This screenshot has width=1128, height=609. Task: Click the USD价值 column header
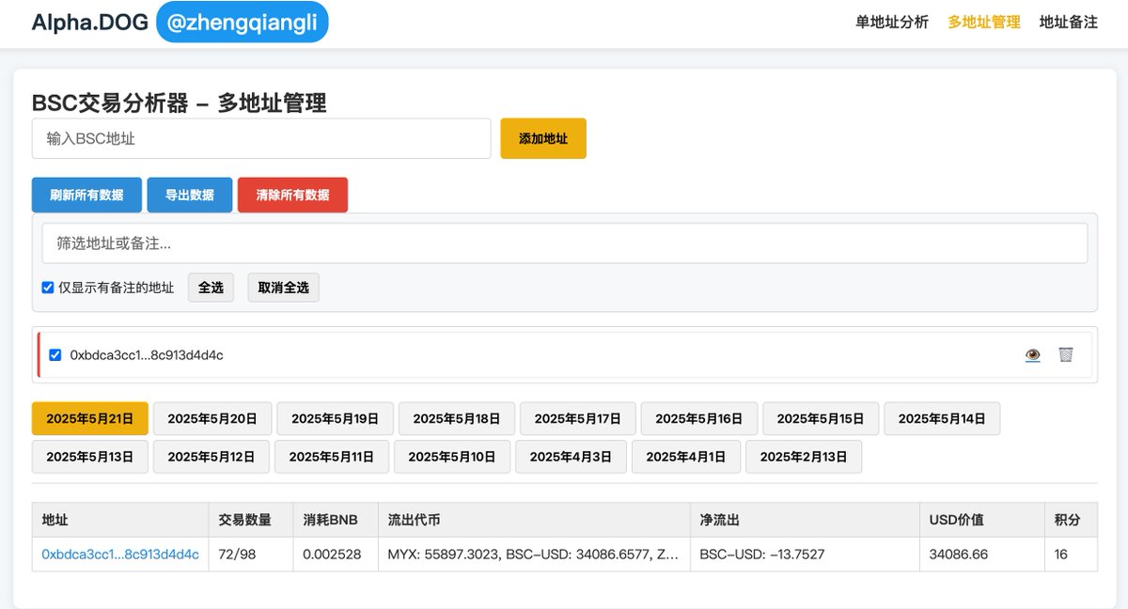click(x=982, y=520)
